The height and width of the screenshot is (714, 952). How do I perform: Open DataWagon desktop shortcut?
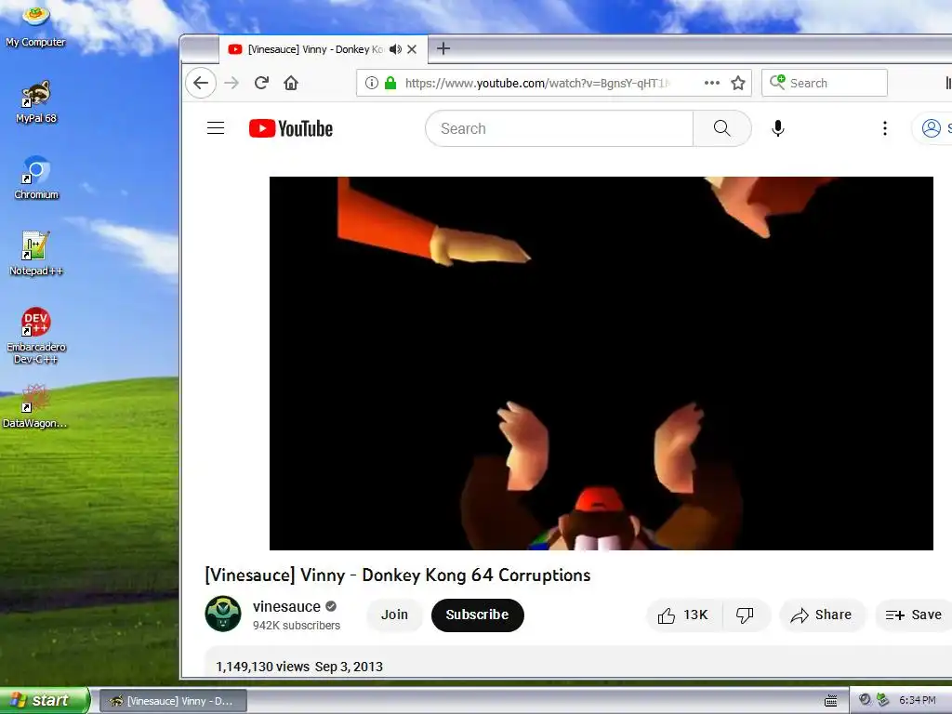(34, 406)
